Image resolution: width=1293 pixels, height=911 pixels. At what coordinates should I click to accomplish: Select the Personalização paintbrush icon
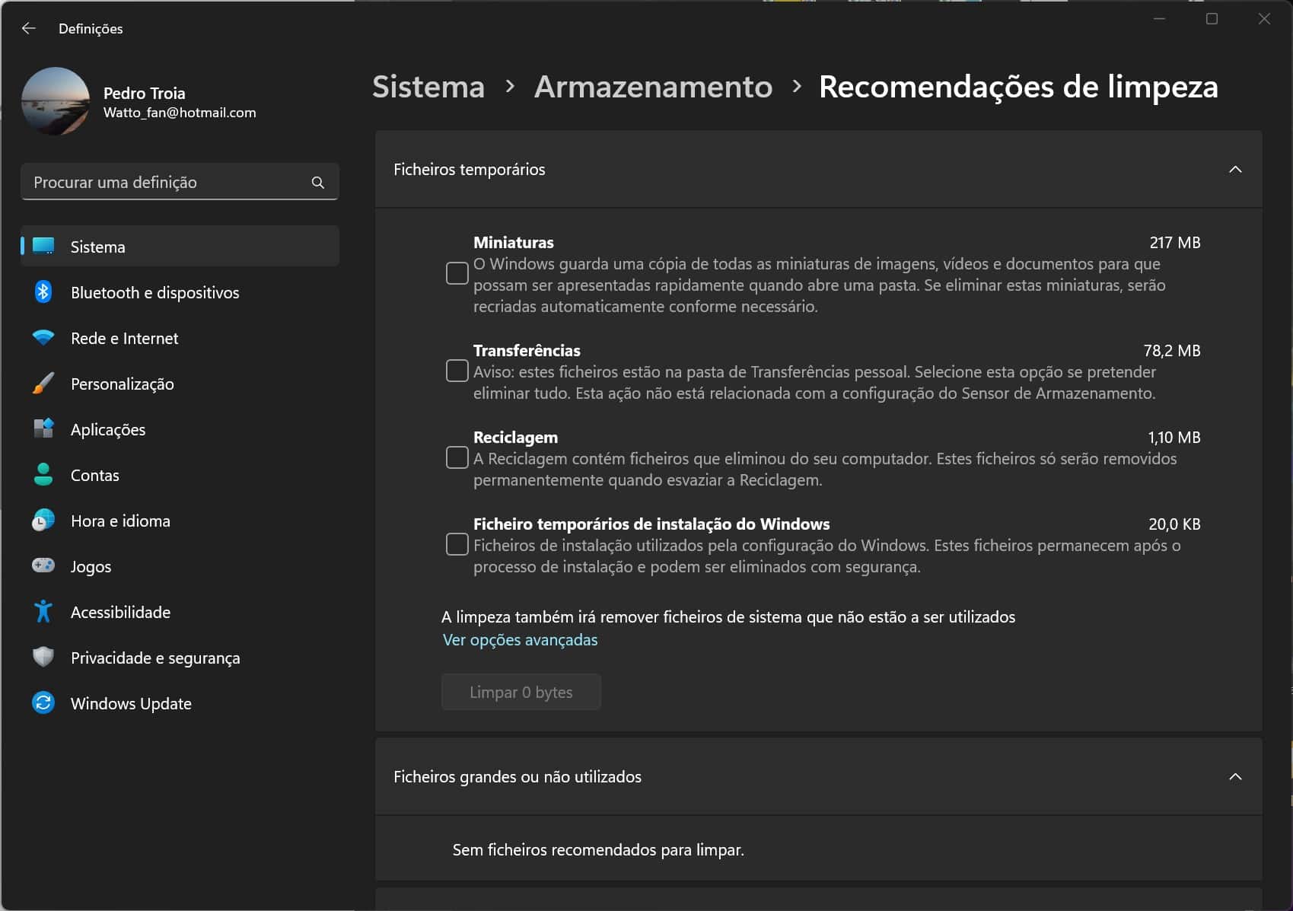pos(43,384)
